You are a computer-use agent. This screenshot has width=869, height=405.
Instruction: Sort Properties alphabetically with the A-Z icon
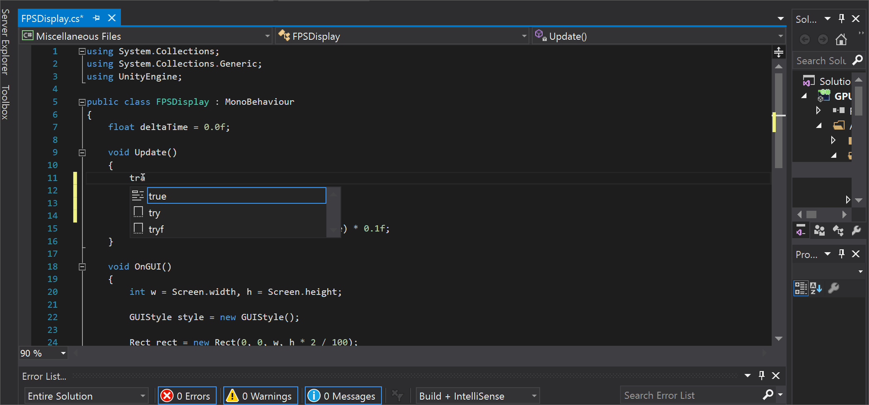[x=816, y=288]
